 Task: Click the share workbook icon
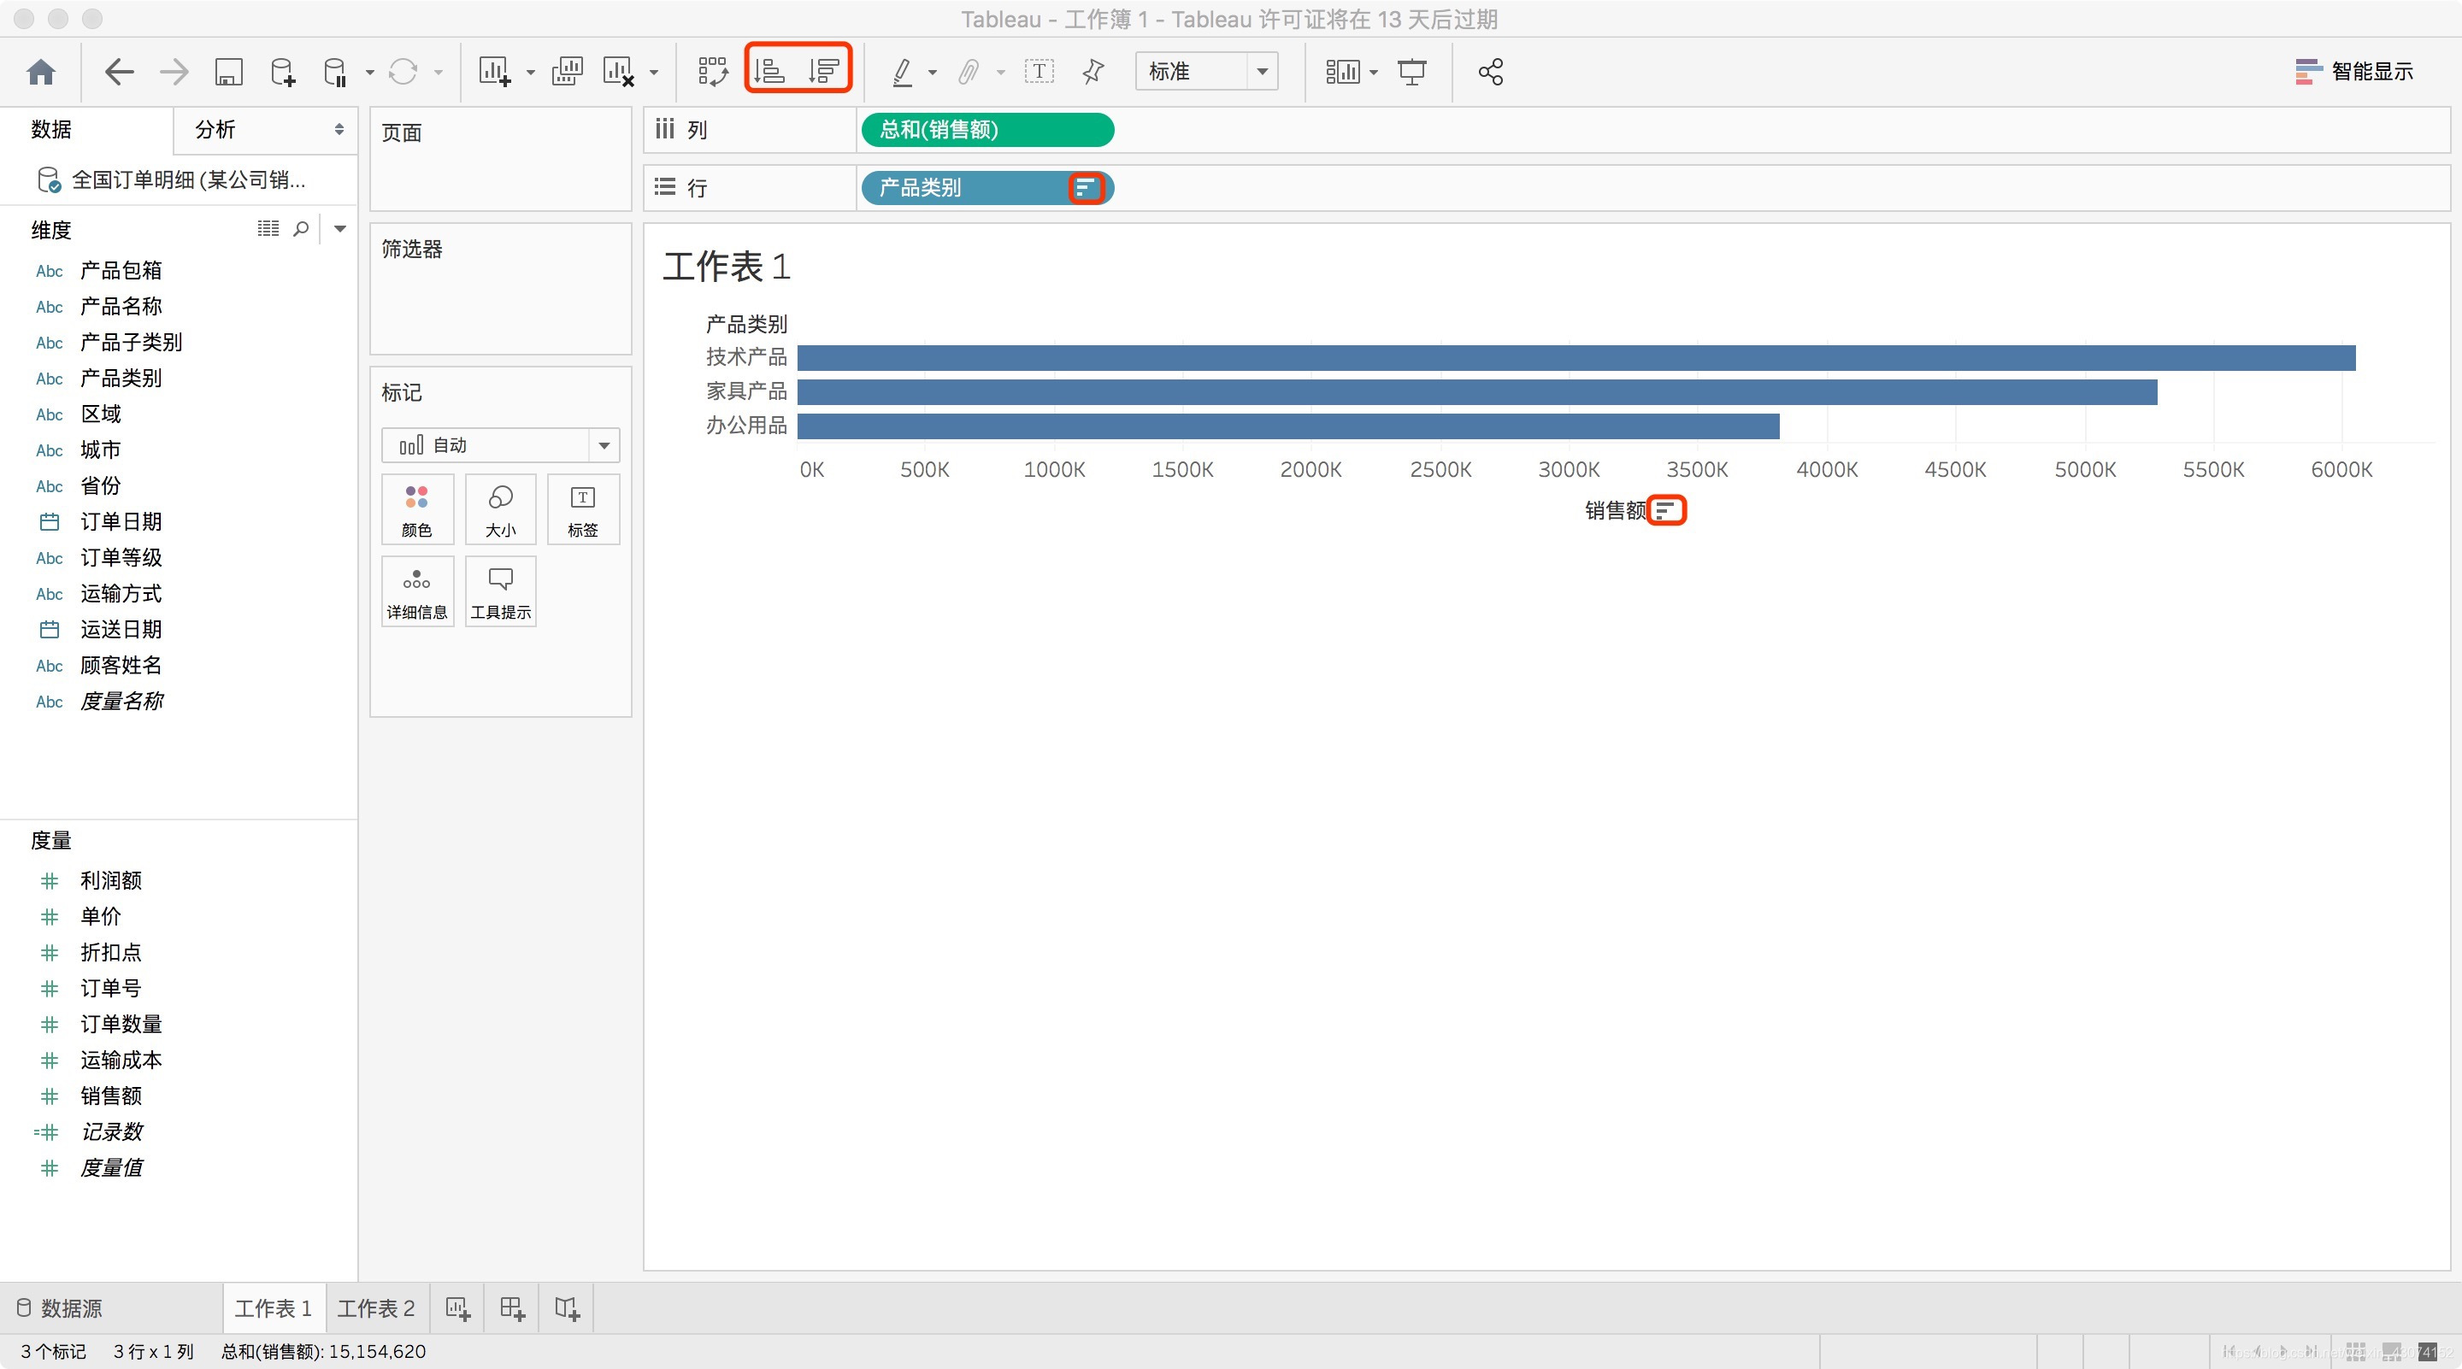pos(1491,72)
